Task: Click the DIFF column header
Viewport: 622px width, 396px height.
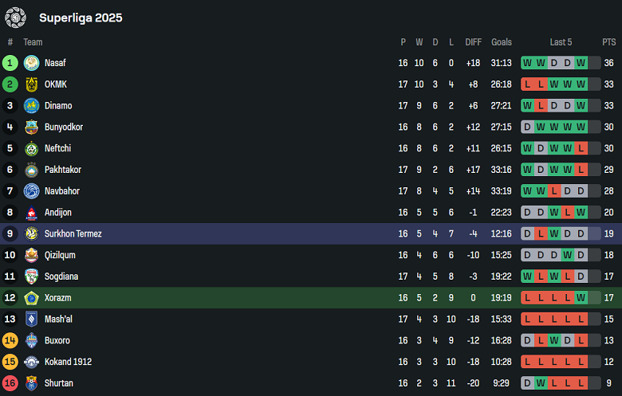Action: [474, 42]
